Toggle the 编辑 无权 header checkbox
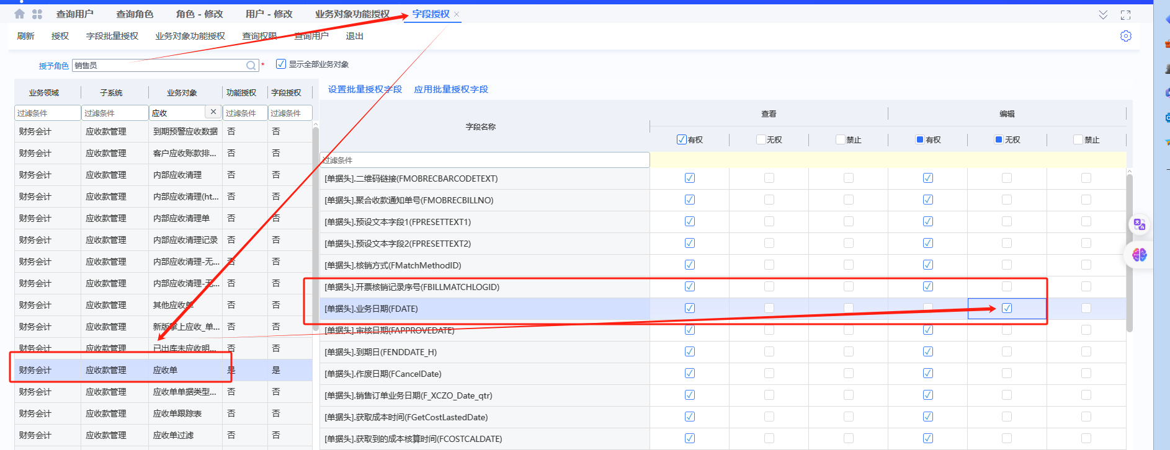1170x450 pixels. [999, 139]
